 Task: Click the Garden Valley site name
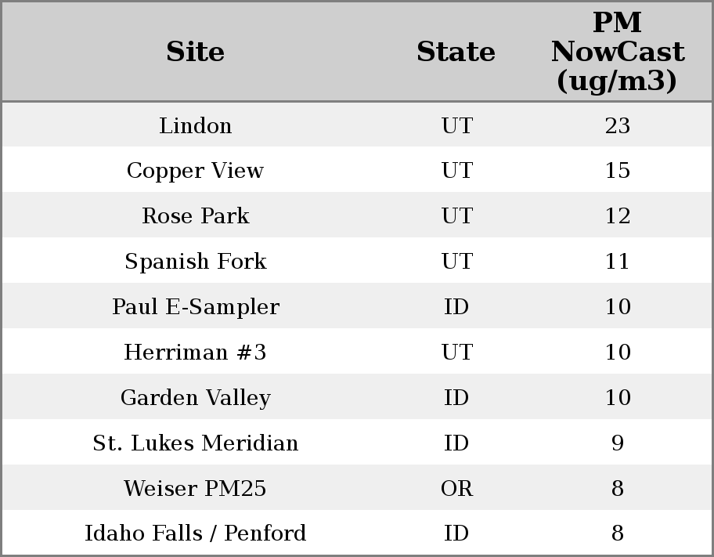point(195,398)
